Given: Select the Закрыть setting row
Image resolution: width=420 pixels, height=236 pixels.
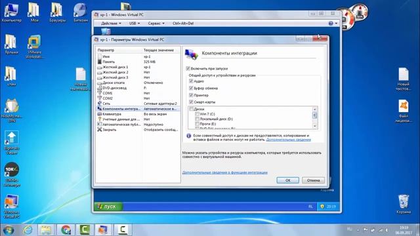Looking at the screenshot, I should 138,130.
